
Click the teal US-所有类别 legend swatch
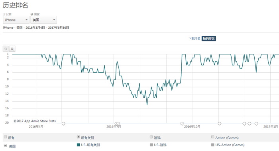(x=78, y=145)
